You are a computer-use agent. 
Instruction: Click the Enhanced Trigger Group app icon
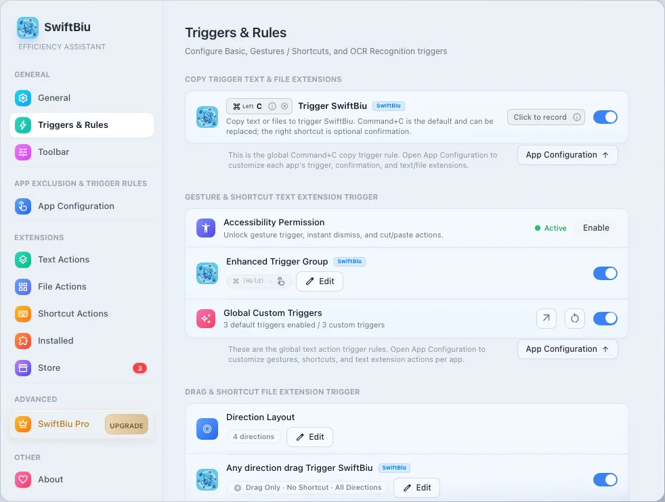point(207,273)
